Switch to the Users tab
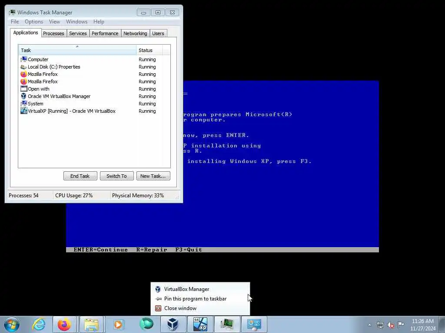The width and height of the screenshot is (445, 333). [158, 33]
